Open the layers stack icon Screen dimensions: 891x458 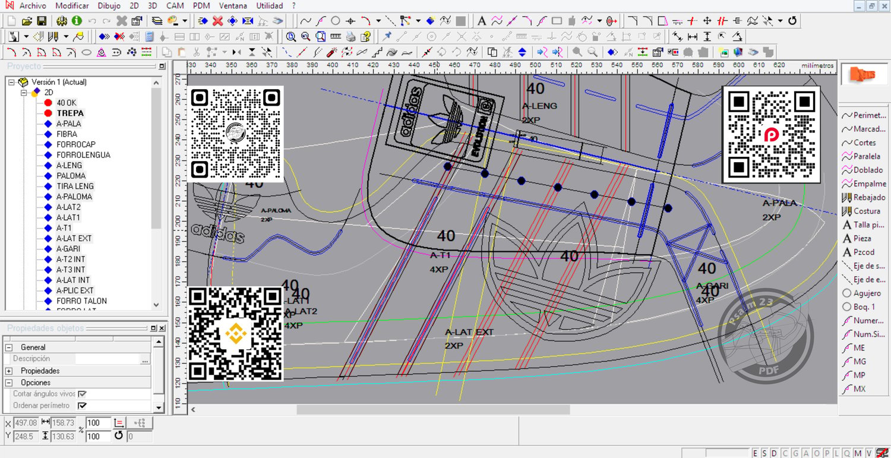point(157,21)
